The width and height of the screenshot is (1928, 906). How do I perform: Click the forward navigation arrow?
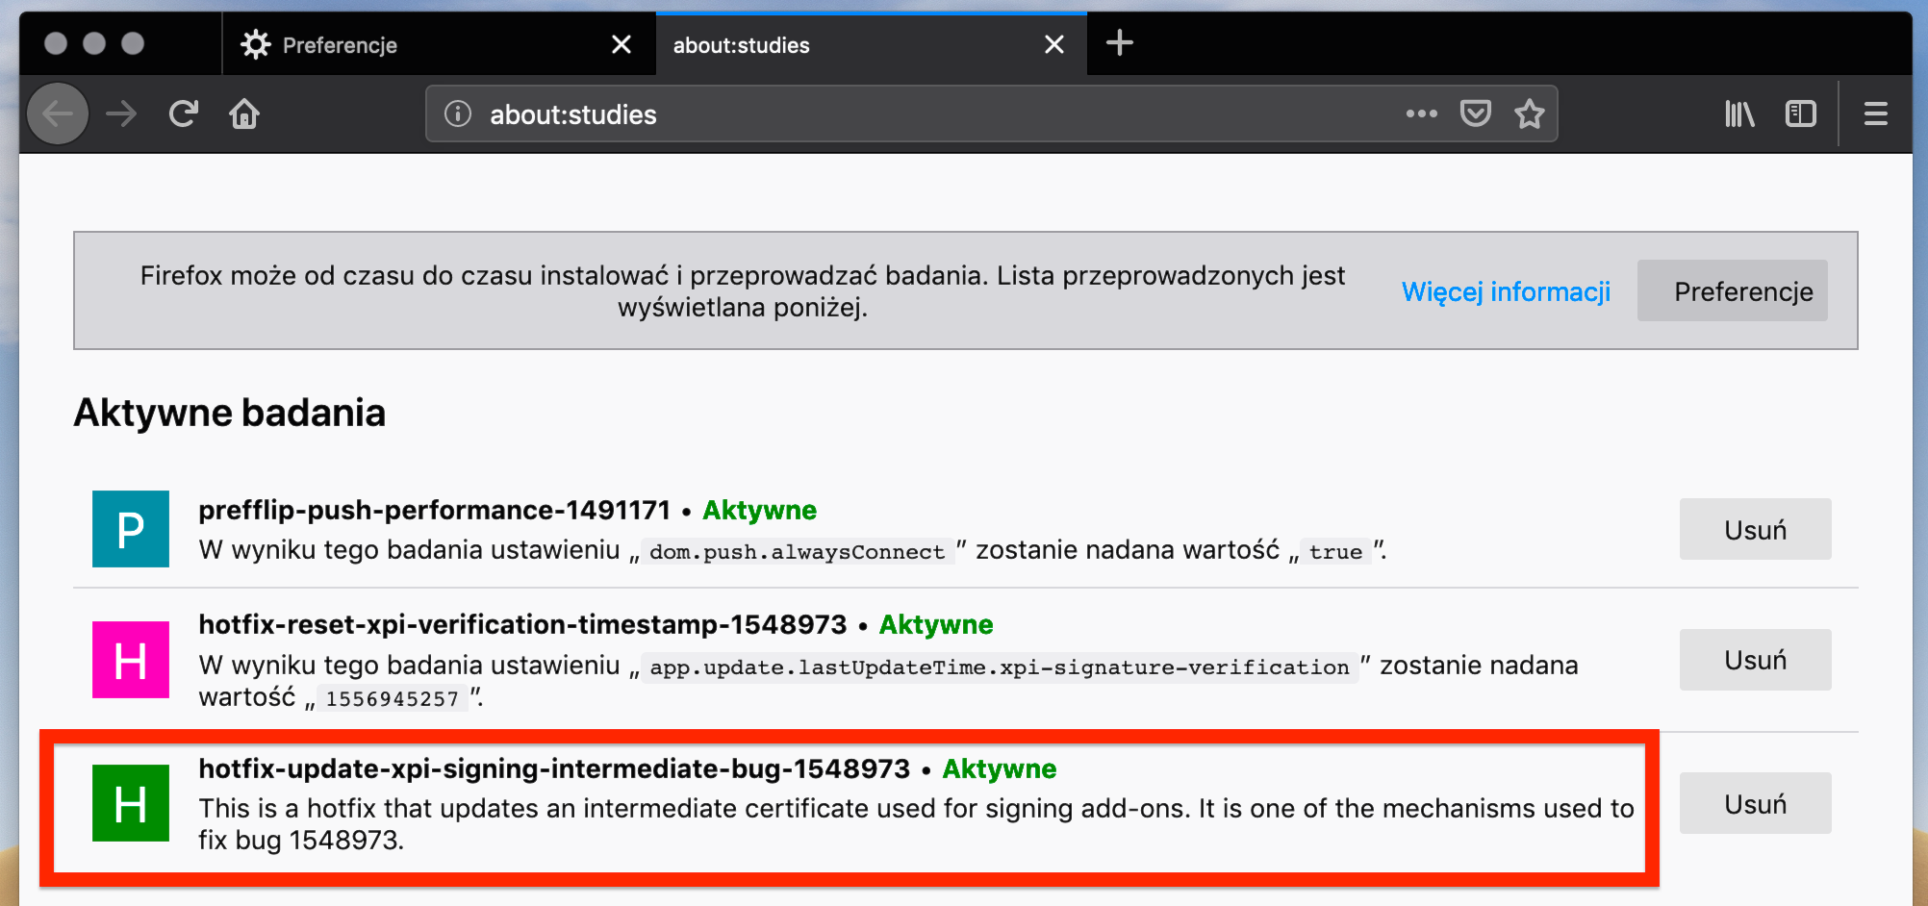point(121,114)
